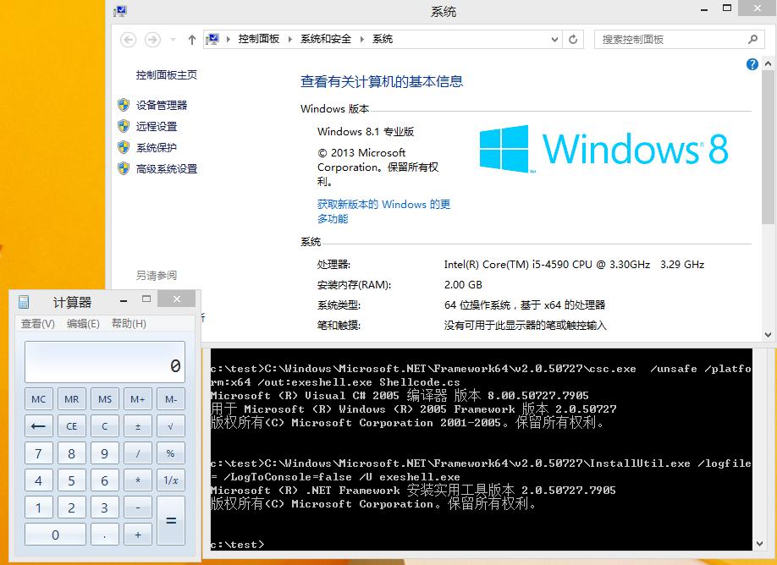Open the recent locations dropdown arrow
The width and height of the screenshot is (777, 565).
tap(173, 40)
